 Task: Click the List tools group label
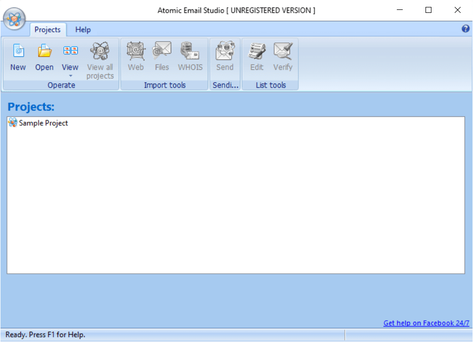[x=271, y=85]
